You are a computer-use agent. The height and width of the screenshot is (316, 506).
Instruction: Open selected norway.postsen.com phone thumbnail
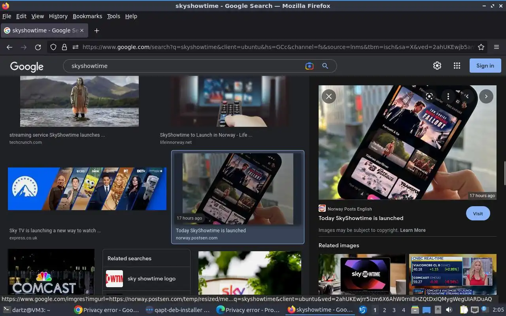(x=238, y=188)
